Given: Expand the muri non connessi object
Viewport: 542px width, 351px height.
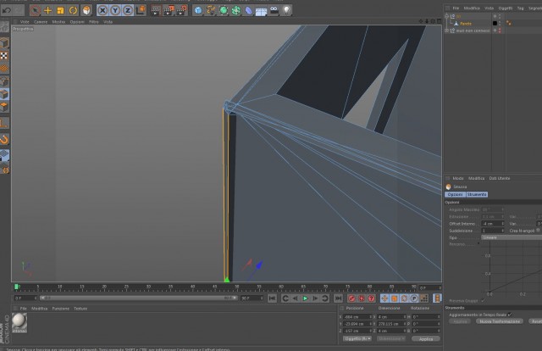Looking at the screenshot, I should (x=447, y=31).
